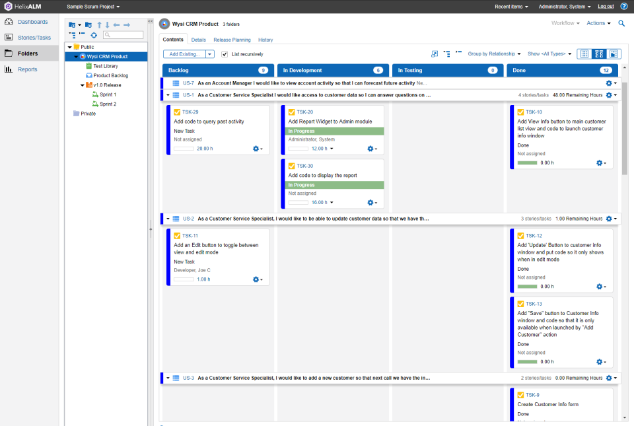Screen dimensions: 634x426
Task: Select Sprint 1 in the folder tree
Action: click(108, 94)
